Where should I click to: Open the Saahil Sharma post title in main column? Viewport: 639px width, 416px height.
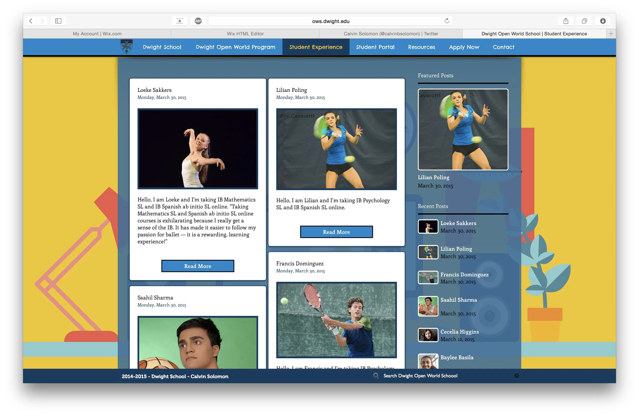155,298
